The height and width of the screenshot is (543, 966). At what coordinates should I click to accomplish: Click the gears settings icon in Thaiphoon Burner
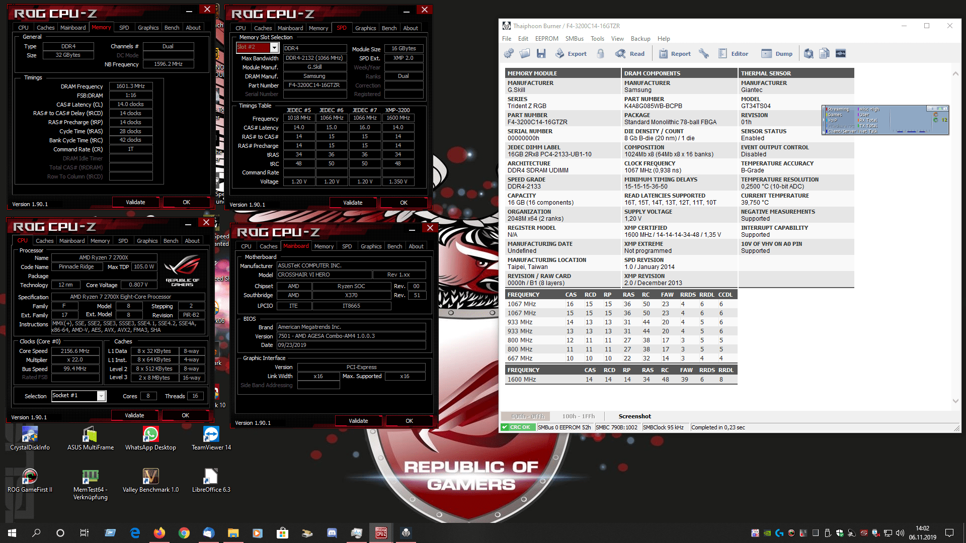click(509, 53)
